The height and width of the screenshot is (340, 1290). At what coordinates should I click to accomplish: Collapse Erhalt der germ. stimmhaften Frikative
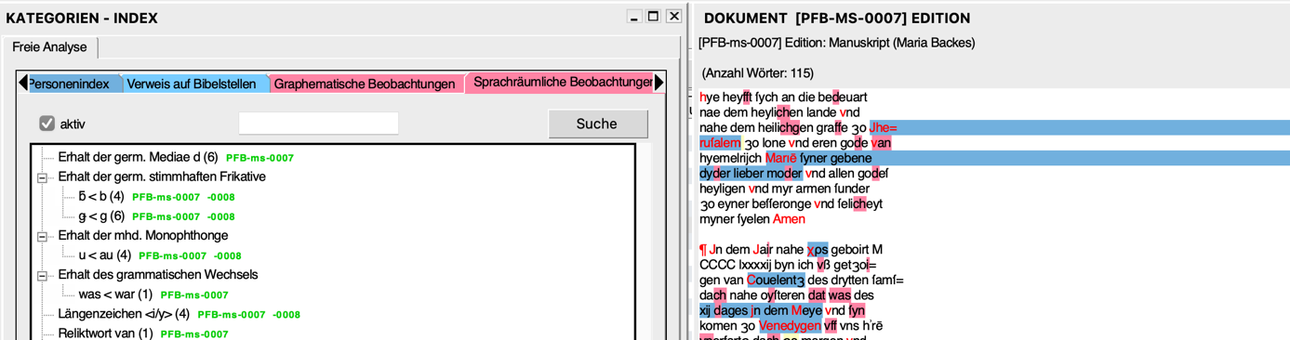coord(42,177)
